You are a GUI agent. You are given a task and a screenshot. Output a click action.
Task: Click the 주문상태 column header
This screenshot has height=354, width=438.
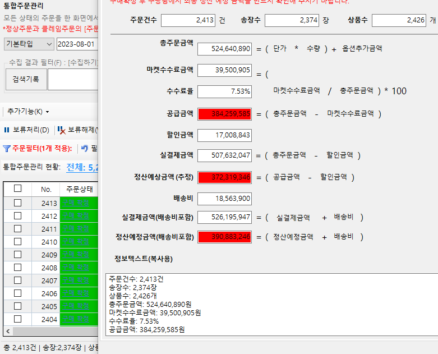(x=79, y=189)
